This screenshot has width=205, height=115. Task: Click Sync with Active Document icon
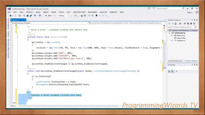[x=184, y=24]
